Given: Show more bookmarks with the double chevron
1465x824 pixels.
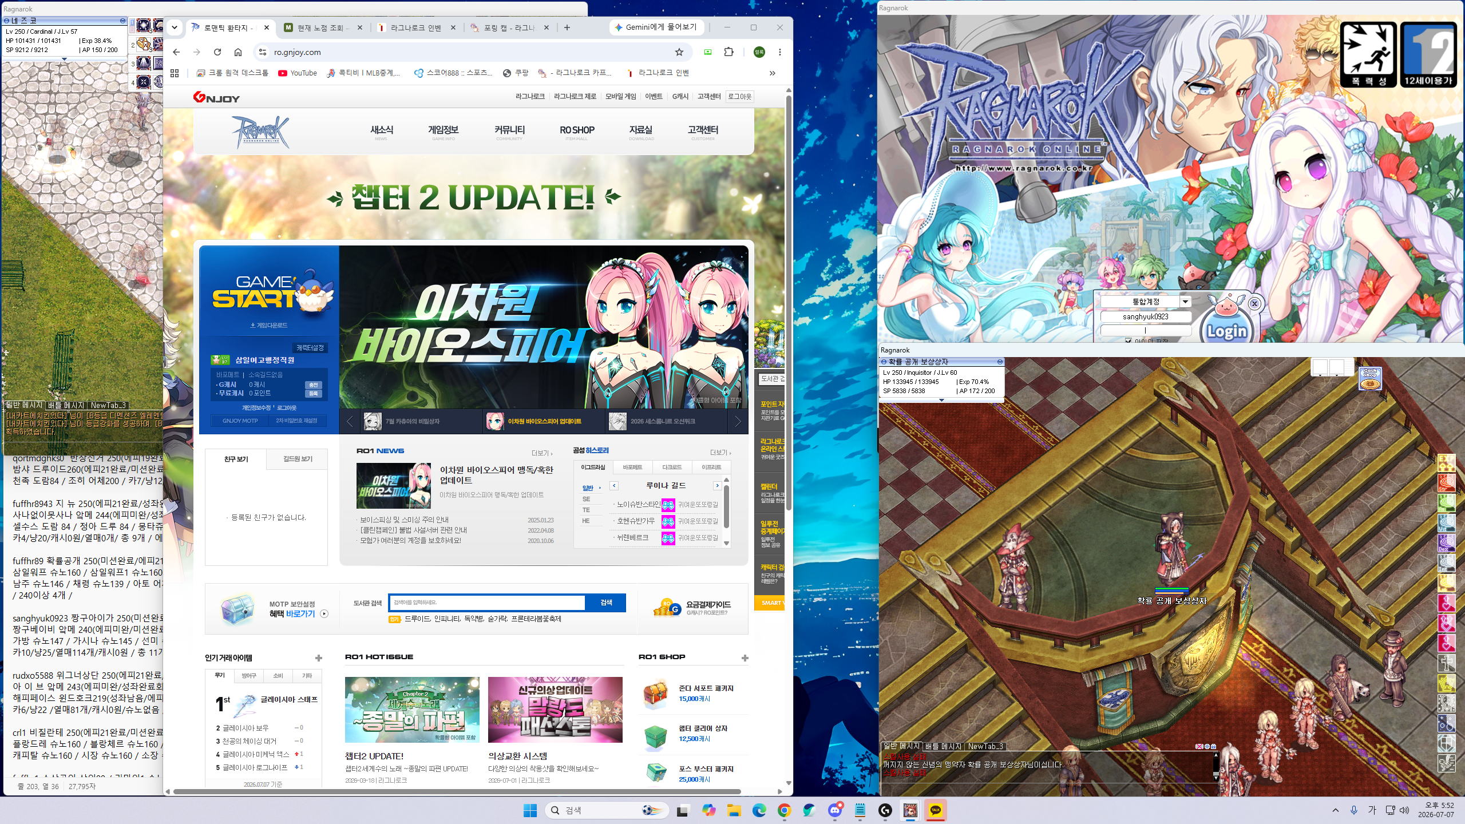Looking at the screenshot, I should (773, 73).
